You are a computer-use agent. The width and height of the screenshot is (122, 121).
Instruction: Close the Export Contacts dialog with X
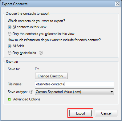(117, 4)
